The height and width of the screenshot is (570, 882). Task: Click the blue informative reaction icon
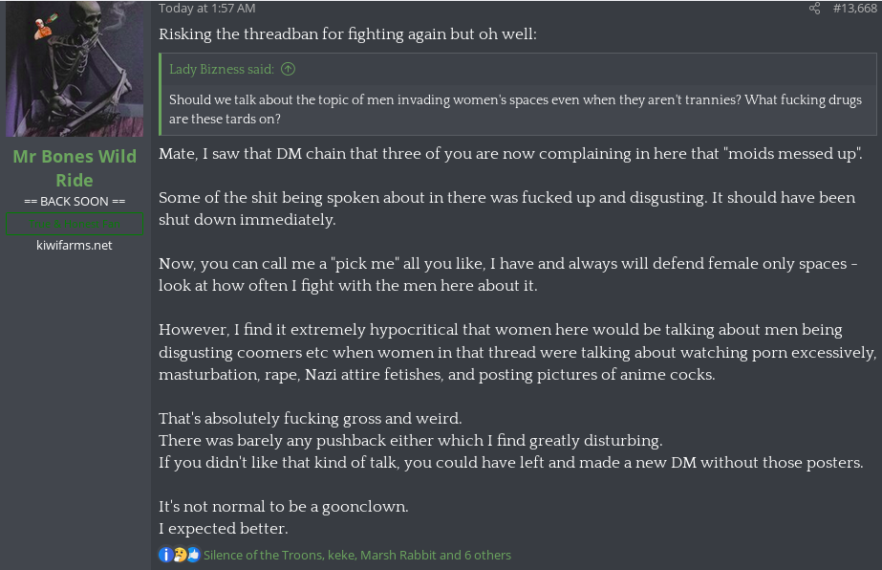click(x=165, y=555)
